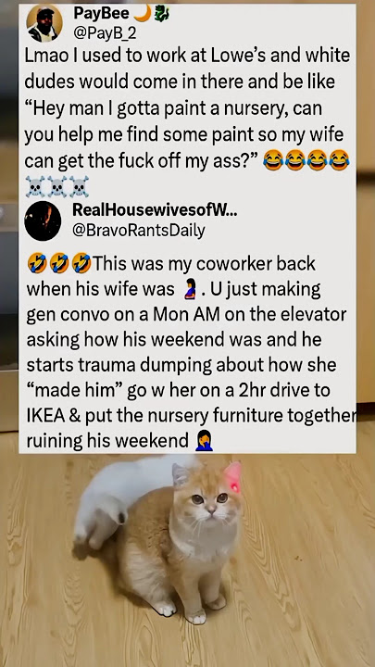This screenshot has width=375, height=667.
Task: Click the @BravoRantsDaily handle
Action: point(139,230)
